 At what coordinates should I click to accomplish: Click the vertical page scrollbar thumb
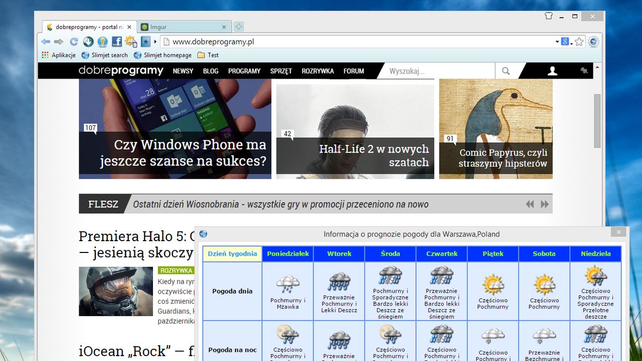(x=598, y=121)
